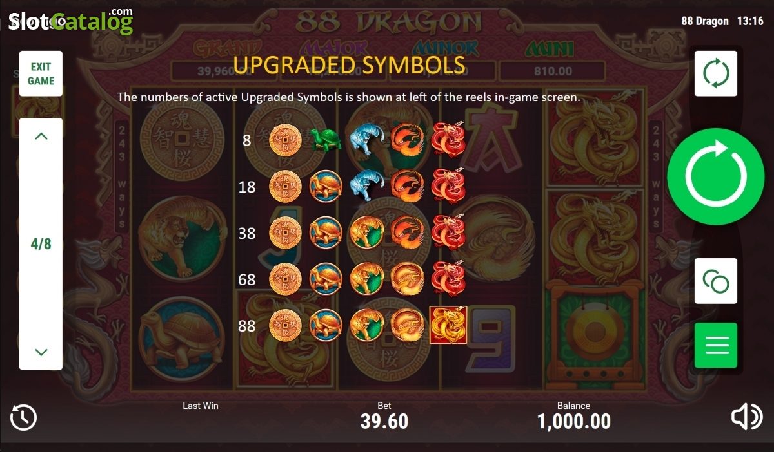Click the page indicator 4/8
Image resolution: width=774 pixels, height=452 pixels.
coord(41,244)
